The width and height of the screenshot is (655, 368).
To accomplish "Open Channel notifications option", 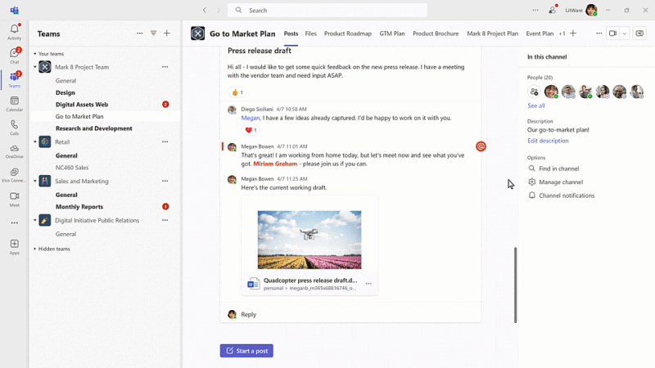I will pyautogui.click(x=562, y=195).
